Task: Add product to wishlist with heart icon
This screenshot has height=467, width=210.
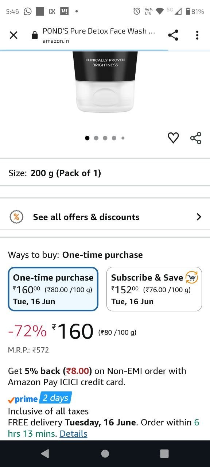Action: click(173, 138)
